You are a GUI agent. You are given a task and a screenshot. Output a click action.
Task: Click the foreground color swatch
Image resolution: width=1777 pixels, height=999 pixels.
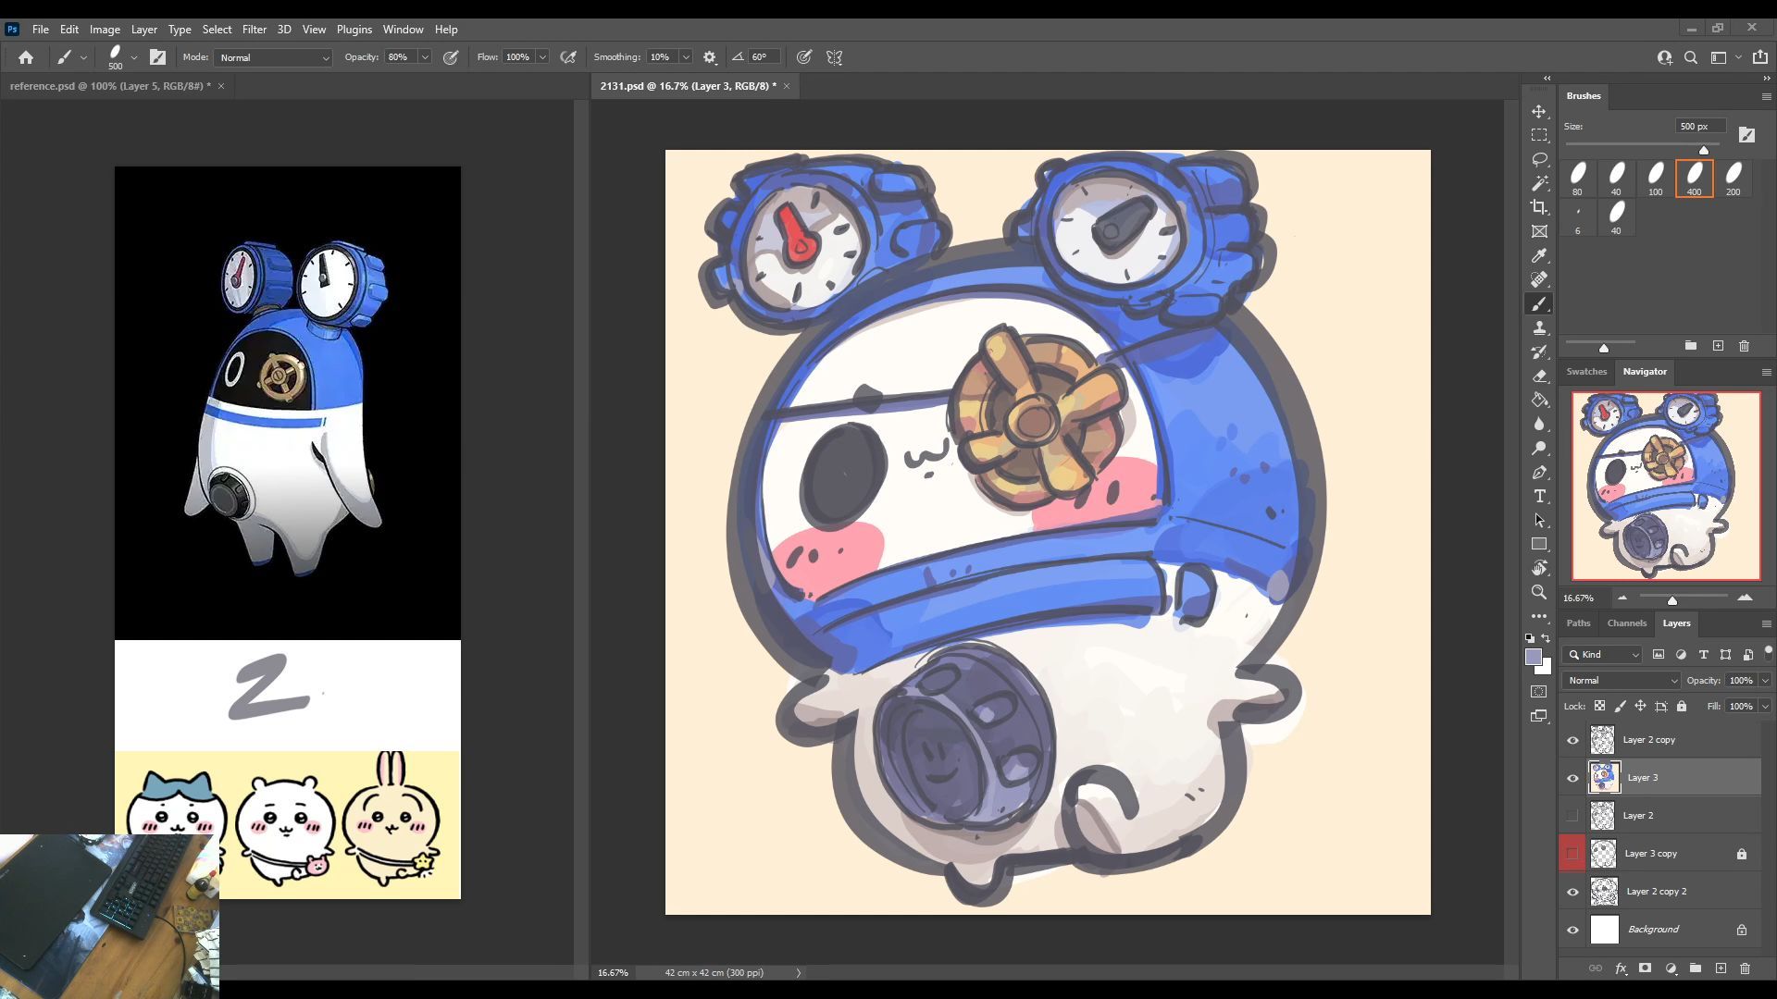(x=1534, y=657)
